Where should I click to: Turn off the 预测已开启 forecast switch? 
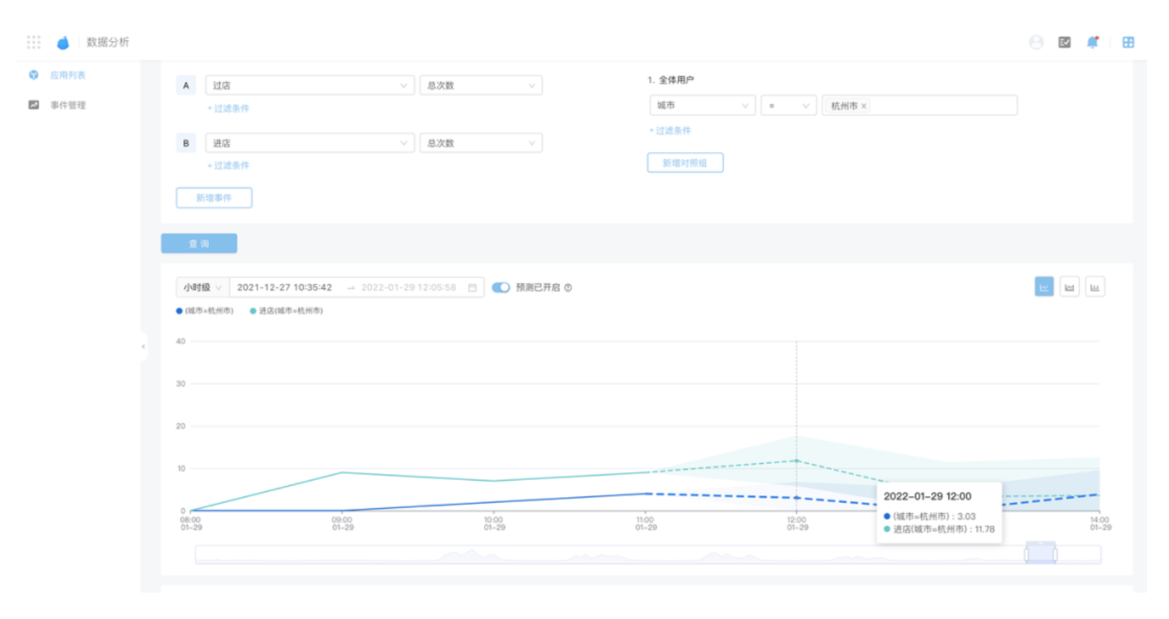point(501,287)
